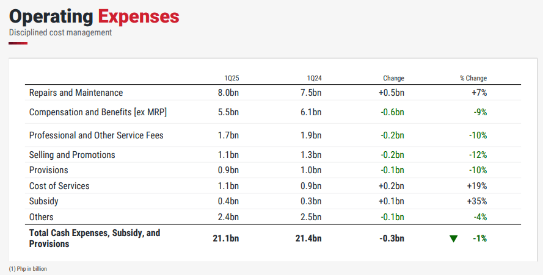Click the Disciplined cost management subtitle
Image resolution: width=543 pixels, height=275 pixels.
click(x=60, y=32)
